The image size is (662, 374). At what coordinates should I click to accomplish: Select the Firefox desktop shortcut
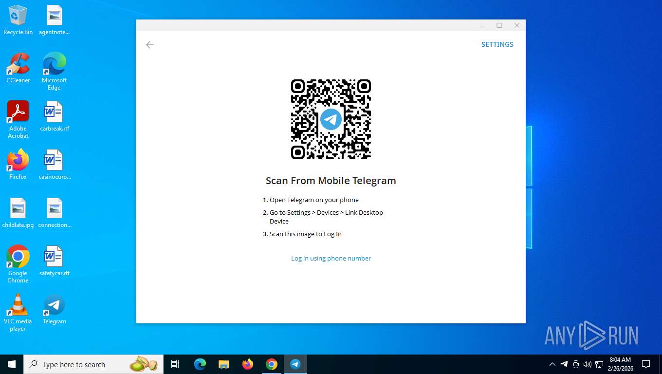pyautogui.click(x=18, y=165)
